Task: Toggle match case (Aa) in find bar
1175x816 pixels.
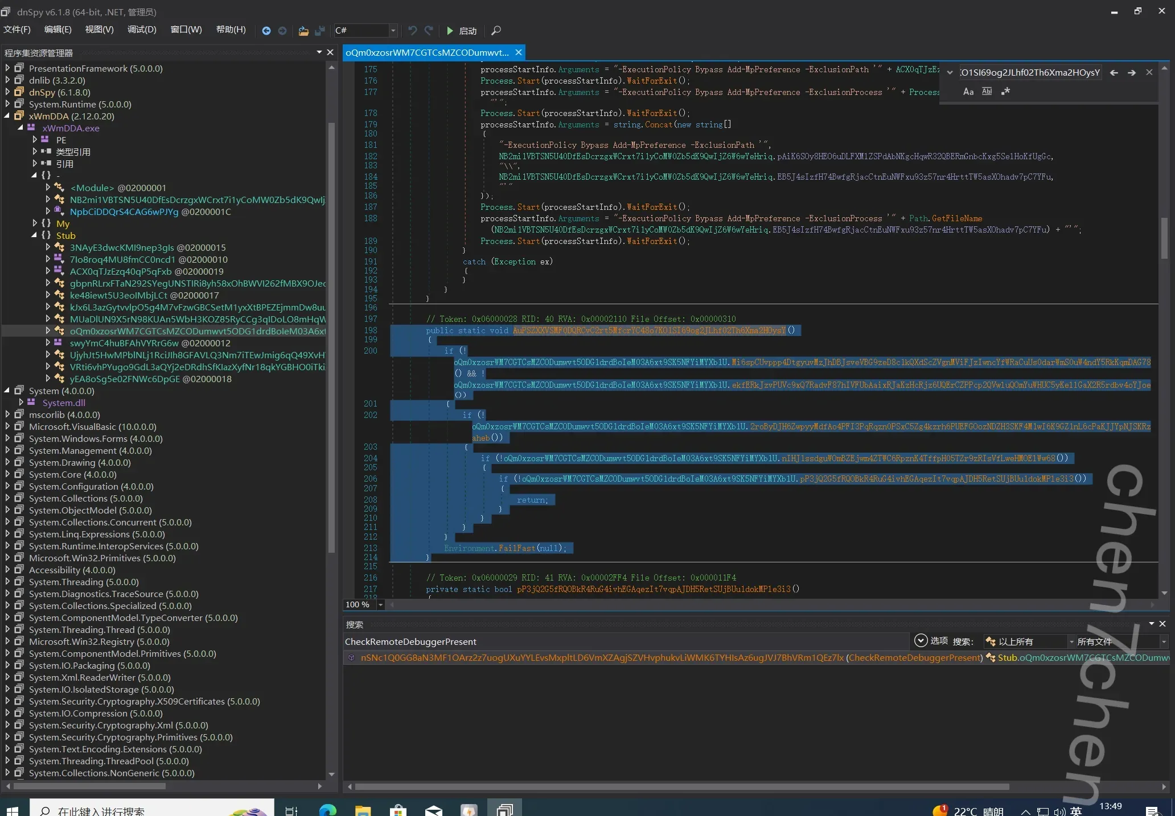Action: [968, 92]
